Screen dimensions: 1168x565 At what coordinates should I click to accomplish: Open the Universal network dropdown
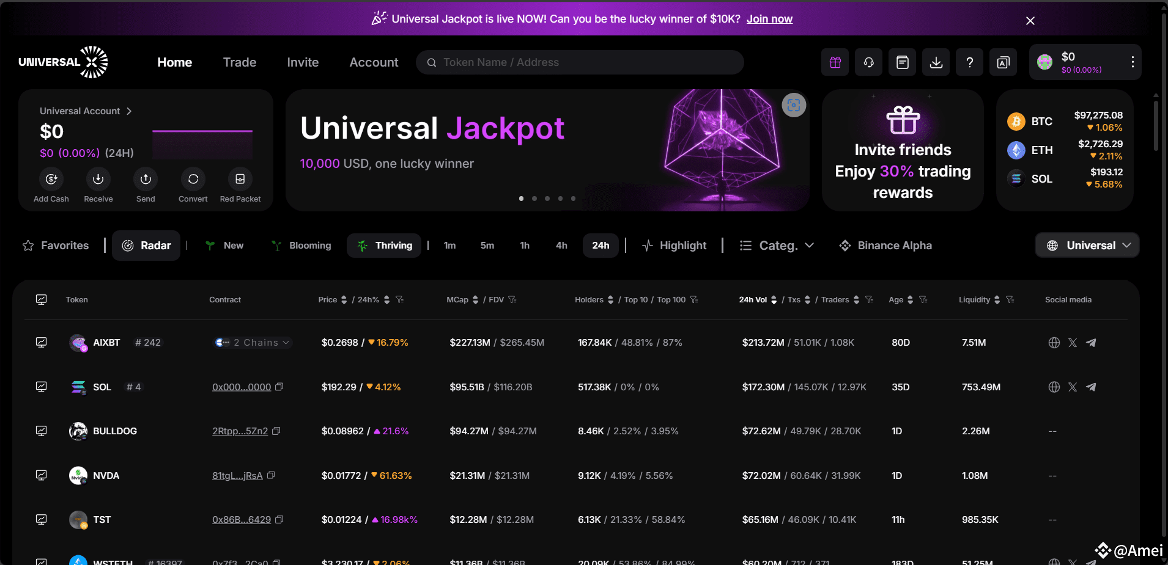point(1087,246)
